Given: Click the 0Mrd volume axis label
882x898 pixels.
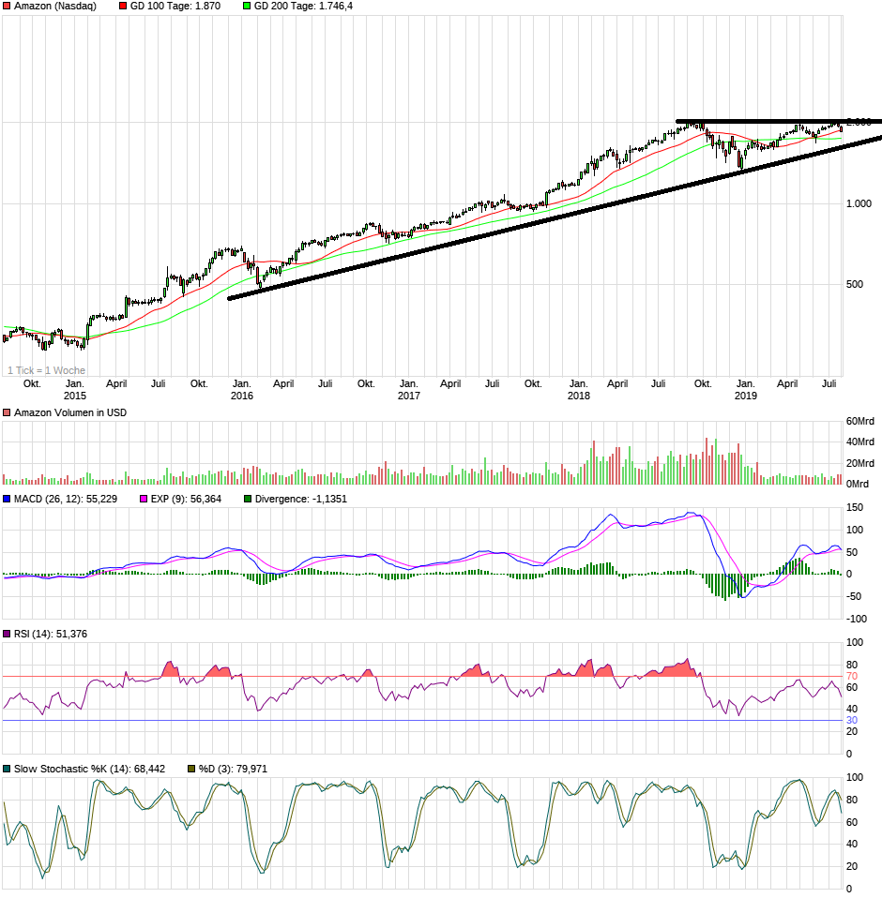Looking at the screenshot, I should pos(858,484).
